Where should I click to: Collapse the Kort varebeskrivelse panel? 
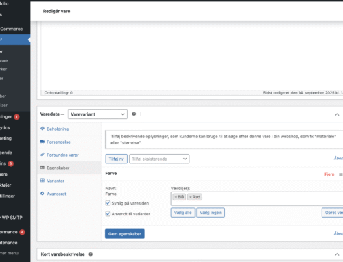click(337, 254)
